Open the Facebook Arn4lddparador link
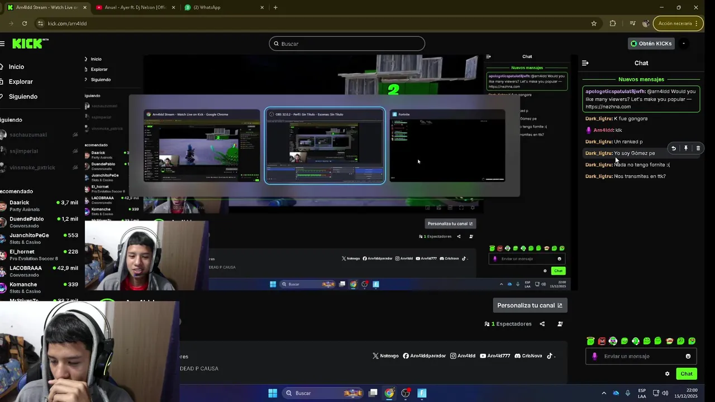This screenshot has height=402, width=715. pos(425,356)
